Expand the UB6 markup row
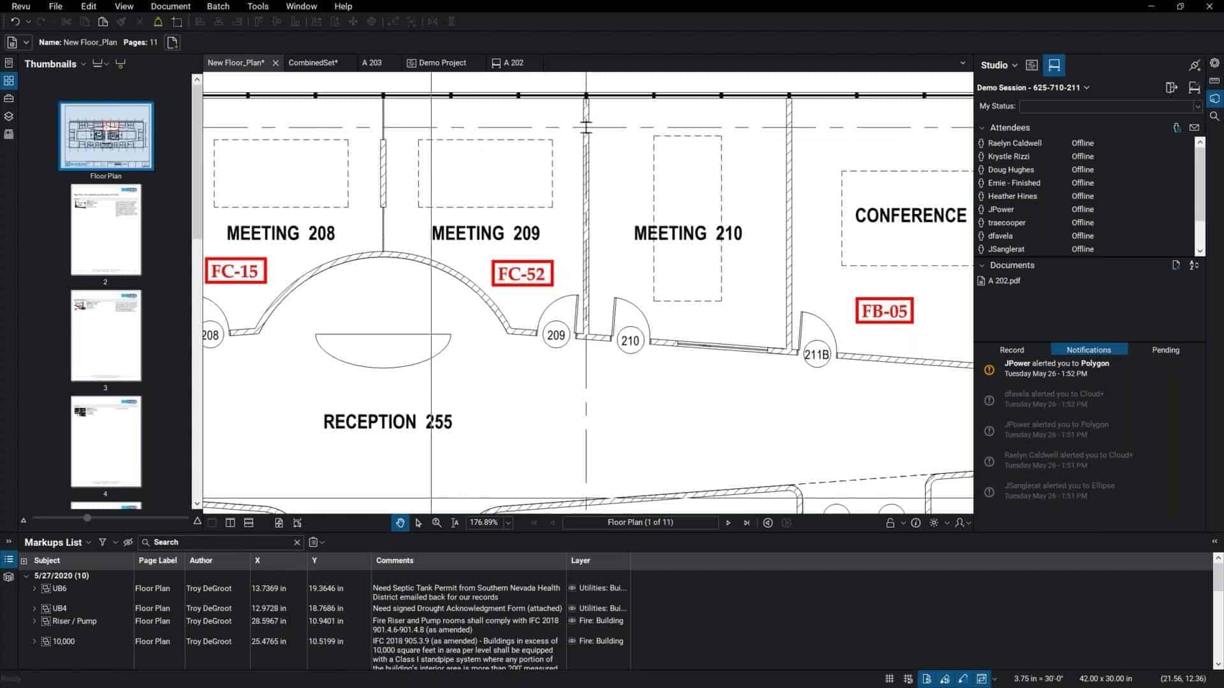The image size is (1224, 688). coord(34,589)
